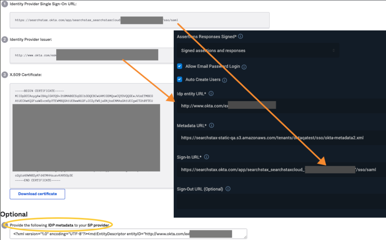Click X.509 Certificate heading text
Screen dimensions: 386x240
(26, 75)
